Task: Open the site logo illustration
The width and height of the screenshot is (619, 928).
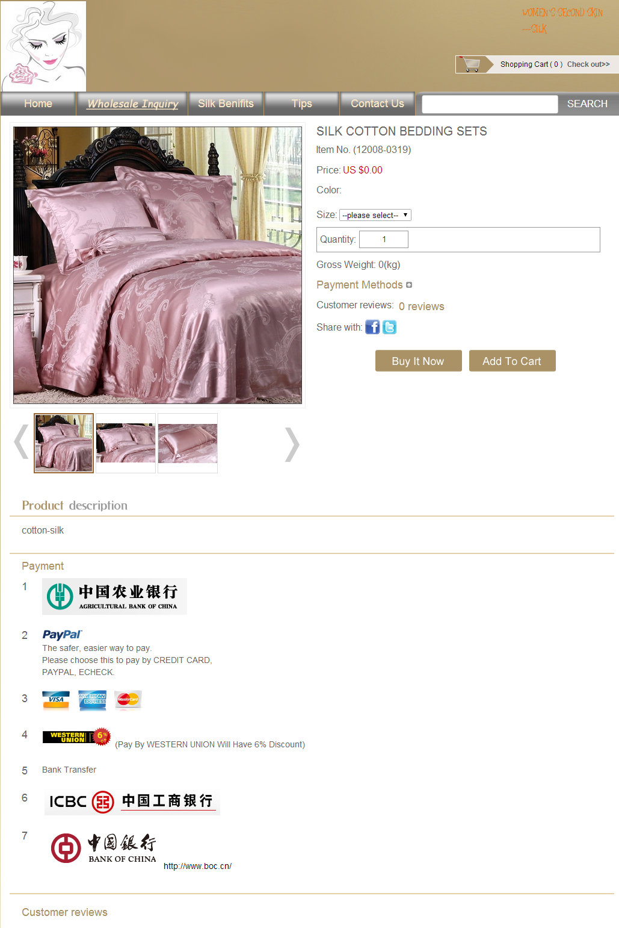Action: (43, 46)
